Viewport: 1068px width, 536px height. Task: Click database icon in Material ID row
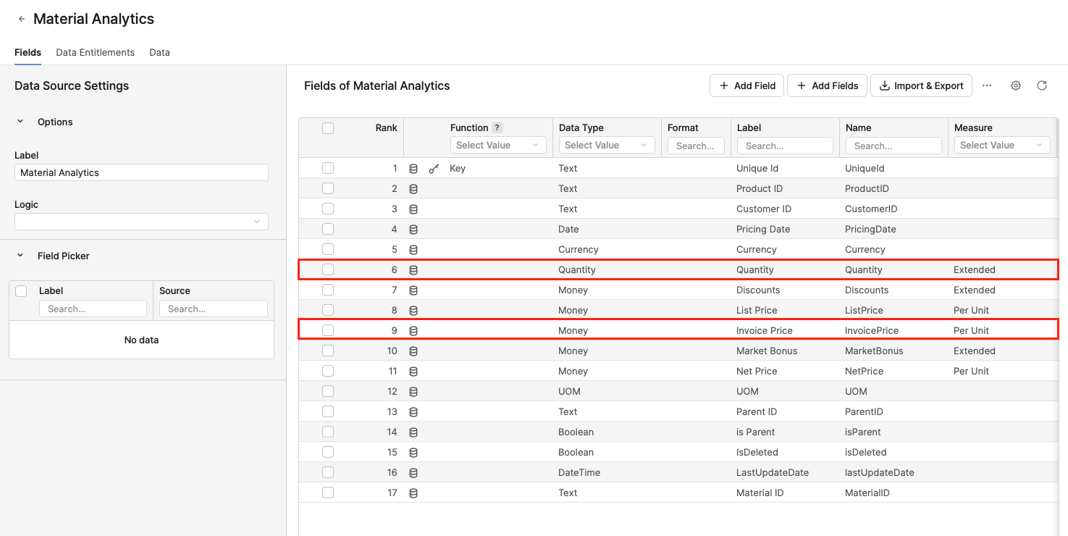pos(413,493)
